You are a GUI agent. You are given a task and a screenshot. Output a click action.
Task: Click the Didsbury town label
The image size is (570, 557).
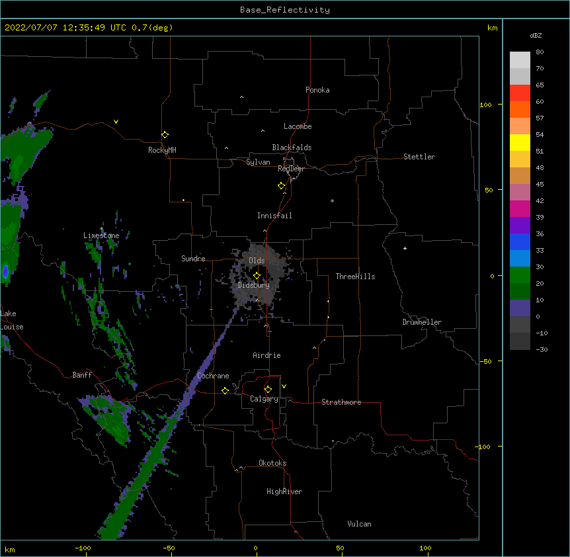tap(254, 285)
